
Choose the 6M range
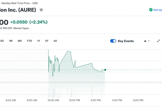[20, 41]
